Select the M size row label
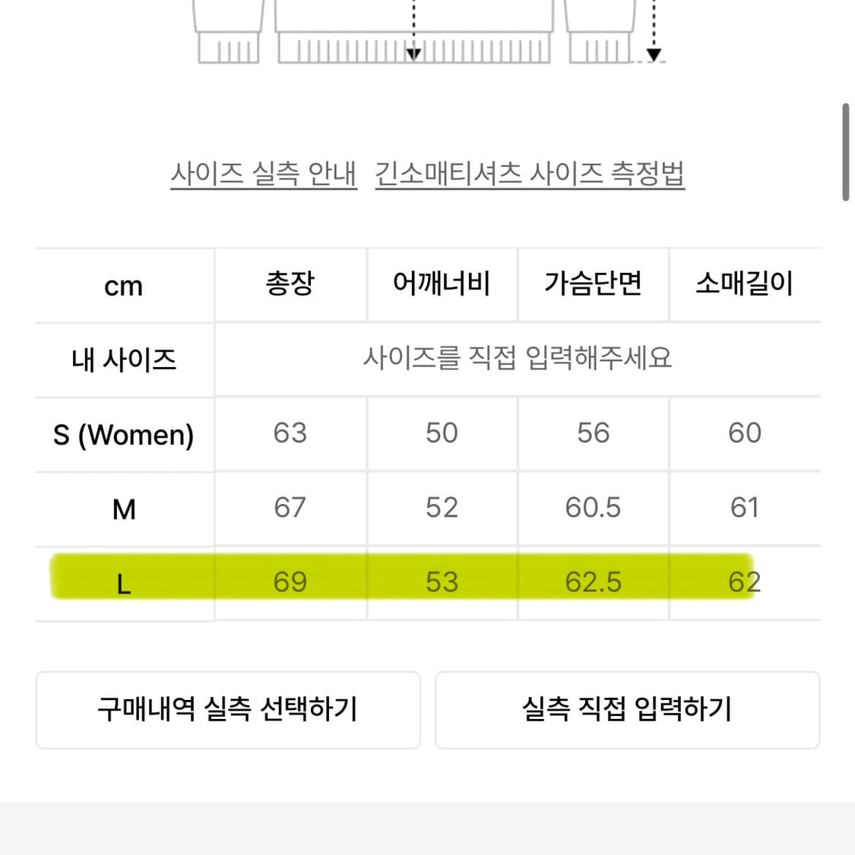 pyautogui.click(x=124, y=508)
